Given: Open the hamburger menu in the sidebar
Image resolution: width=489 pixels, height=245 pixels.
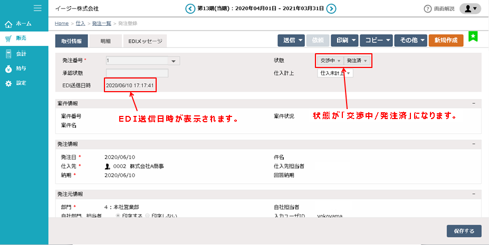Looking at the screenshot, I should pos(37,8).
